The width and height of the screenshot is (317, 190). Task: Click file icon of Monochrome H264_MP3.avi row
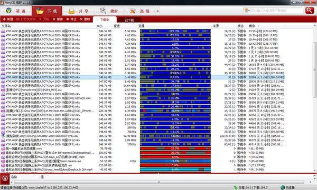click(x=3, y=90)
